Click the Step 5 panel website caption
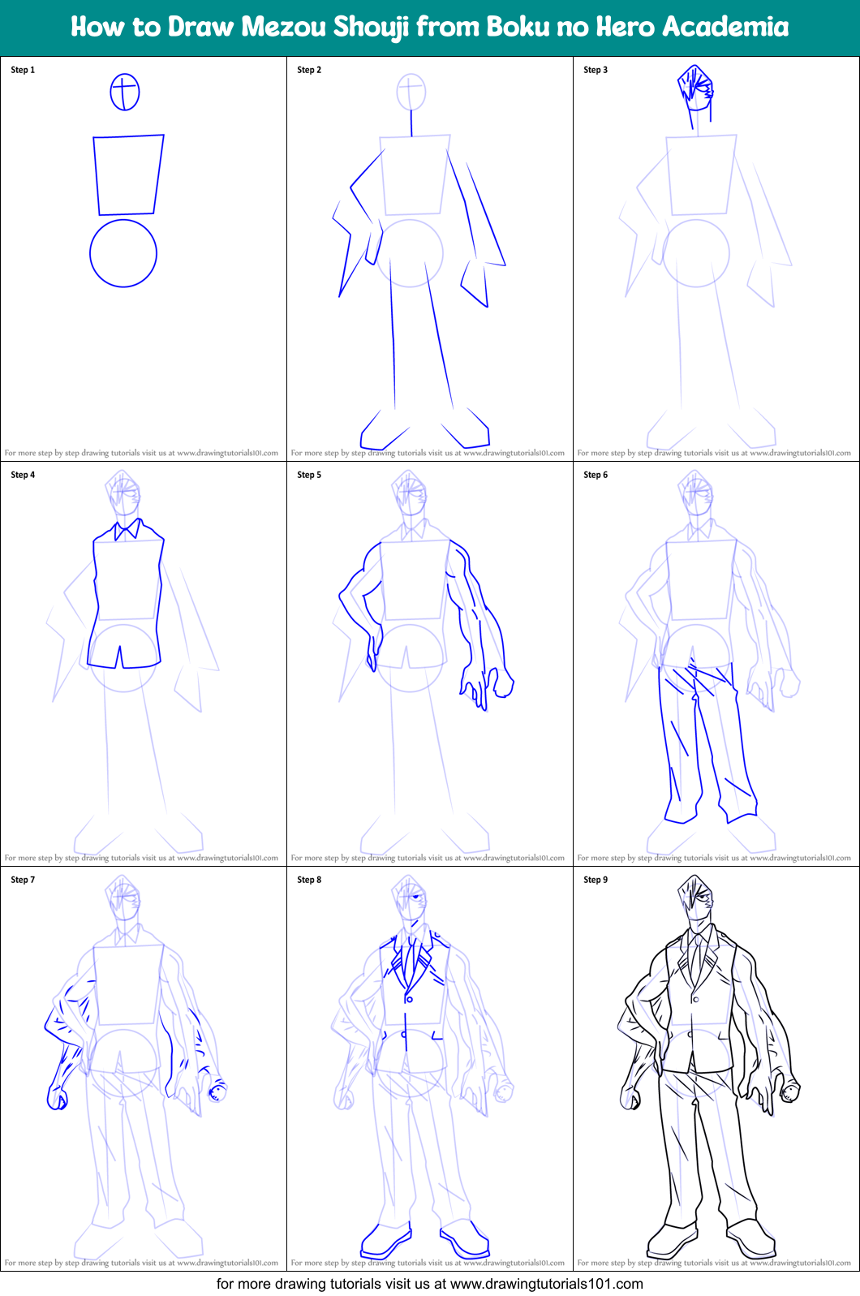 [428, 859]
